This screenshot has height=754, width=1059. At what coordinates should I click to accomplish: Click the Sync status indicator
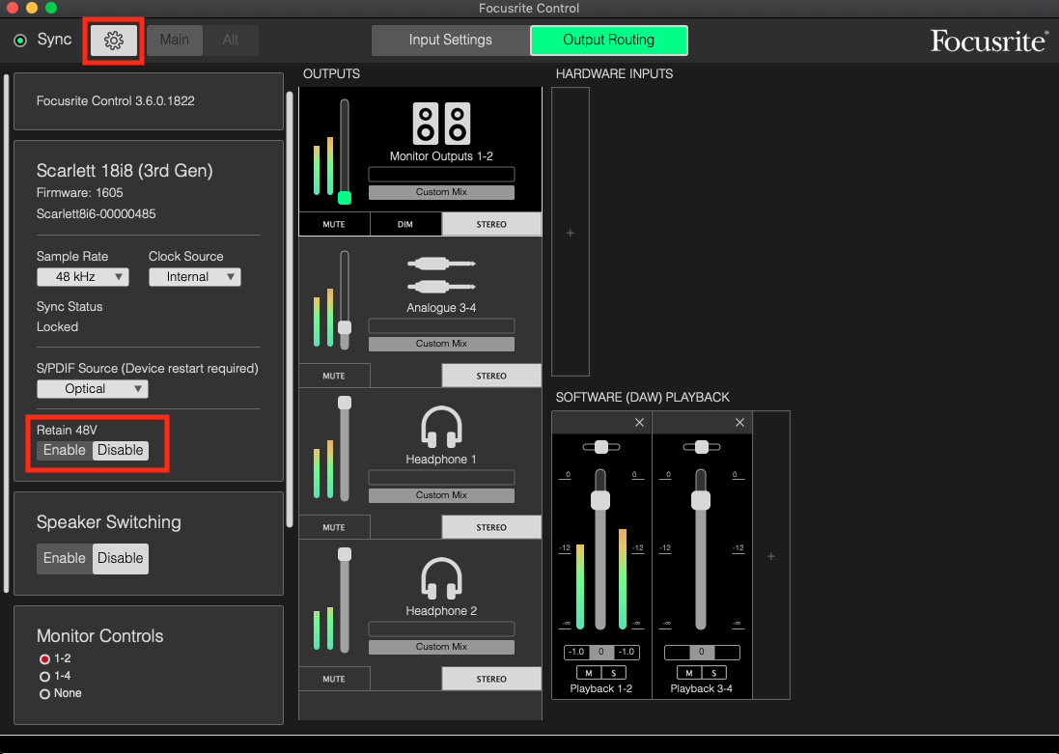[20, 41]
